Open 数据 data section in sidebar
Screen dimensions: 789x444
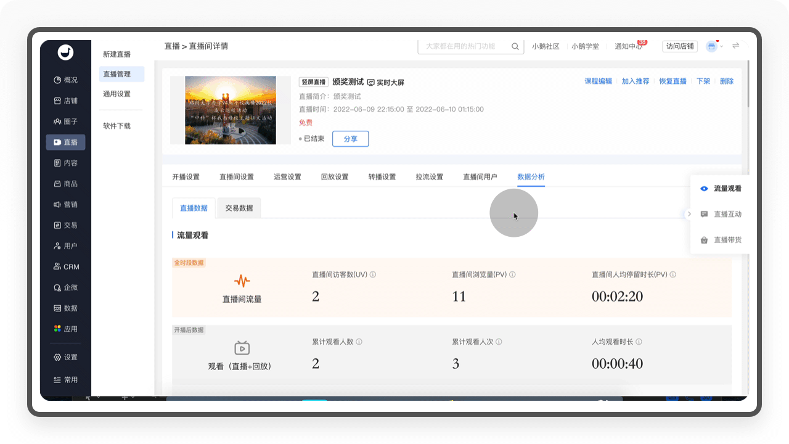click(65, 308)
